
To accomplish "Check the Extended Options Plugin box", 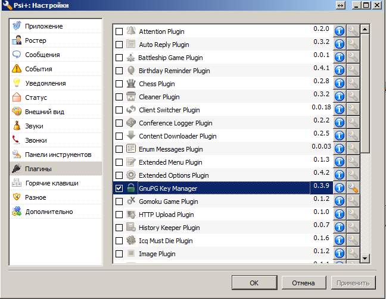I will [x=119, y=175].
